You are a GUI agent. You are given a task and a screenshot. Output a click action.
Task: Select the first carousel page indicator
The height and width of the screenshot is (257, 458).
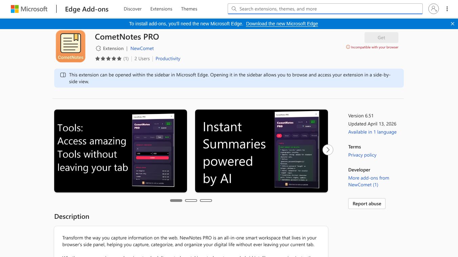[176, 201]
